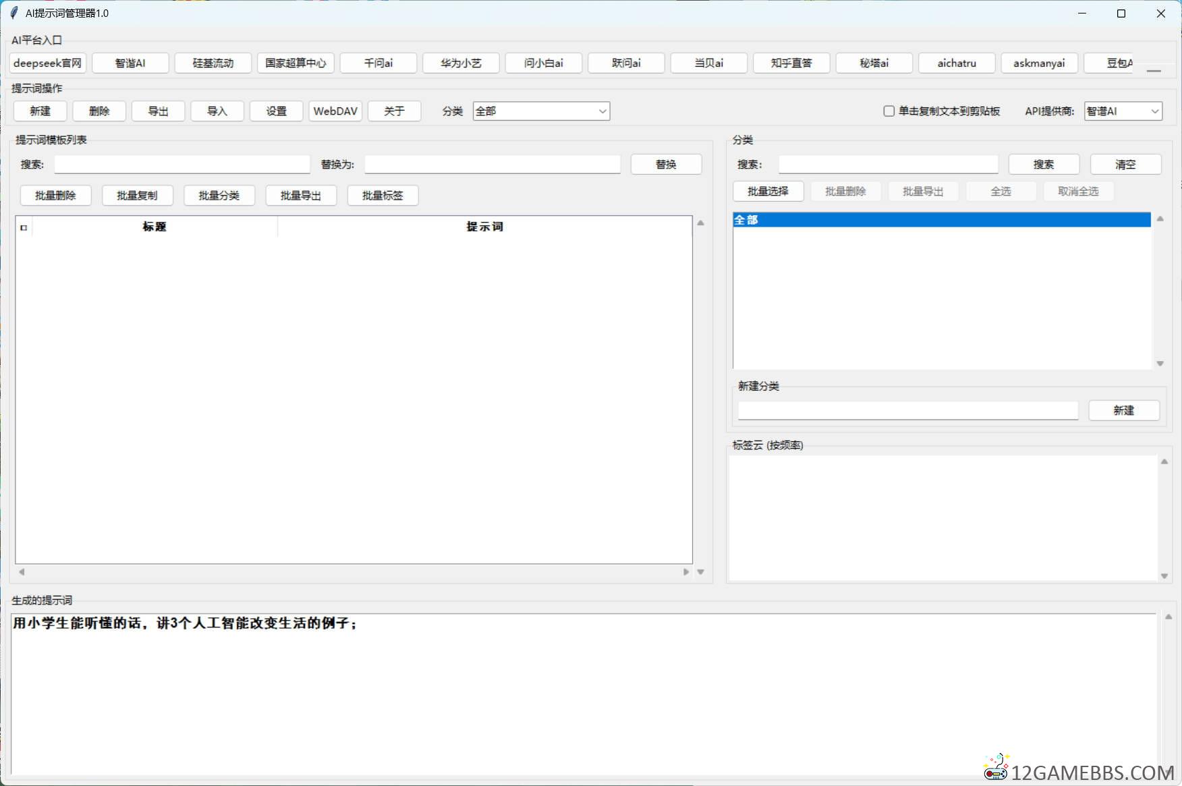Click the 删除 prompt button
The image size is (1182, 786).
click(x=99, y=111)
